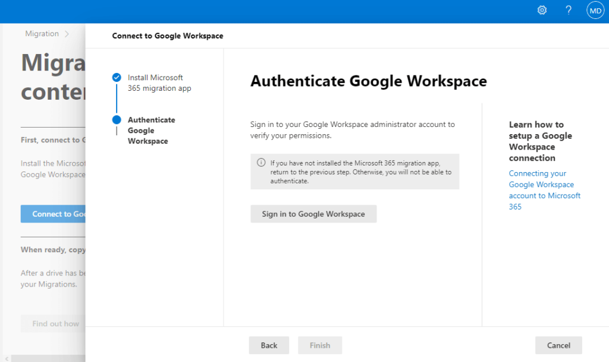Click the blue Connect to Google button in sidebar
Image resolution: width=609 pixels, height=362 pixels.
click(x=54, y=214)
